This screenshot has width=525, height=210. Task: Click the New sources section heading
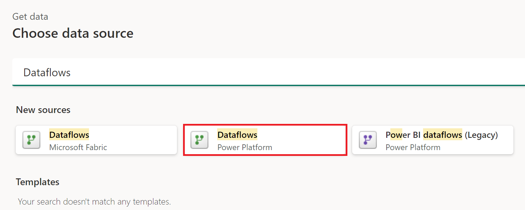coord(43,110)
